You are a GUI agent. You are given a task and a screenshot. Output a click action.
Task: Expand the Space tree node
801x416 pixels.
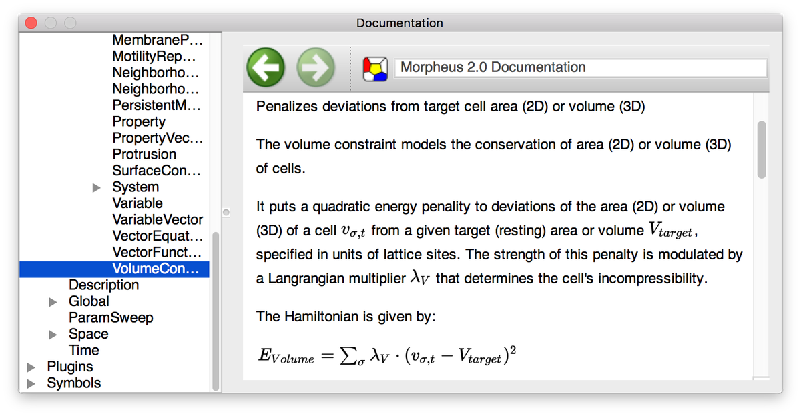click(x=53, y=335)
